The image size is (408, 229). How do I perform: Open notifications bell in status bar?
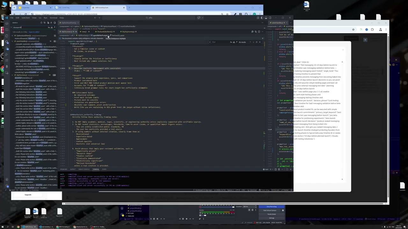point(292,190)
